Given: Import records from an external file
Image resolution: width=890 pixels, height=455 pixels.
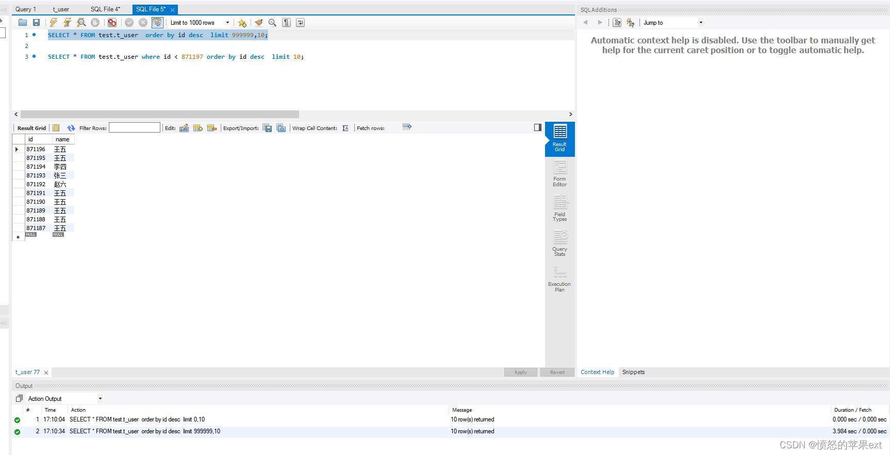Looking at the screenshot, I should 281,128.
